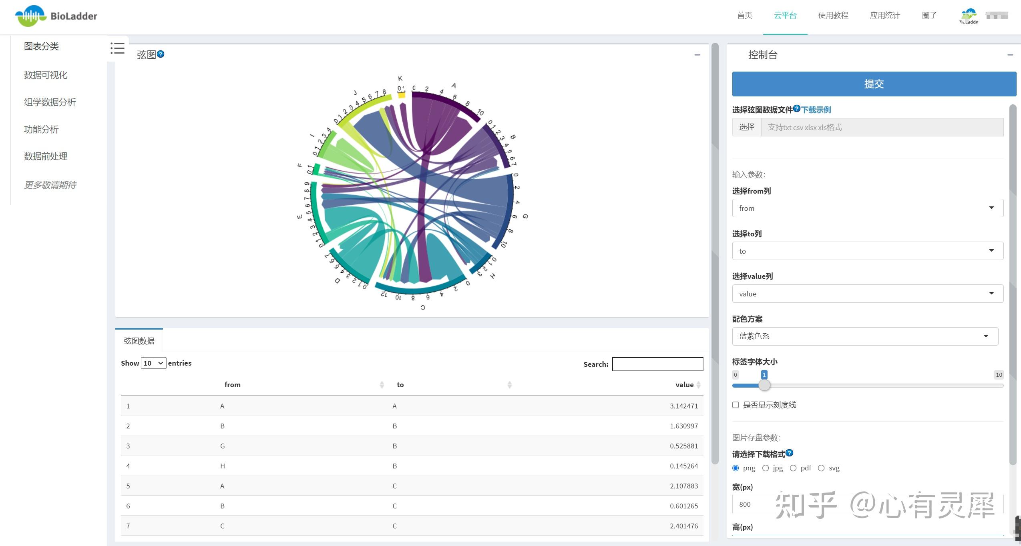Switch to the 弦图数据 tab
1021x546 pixels.
[139, 341]
